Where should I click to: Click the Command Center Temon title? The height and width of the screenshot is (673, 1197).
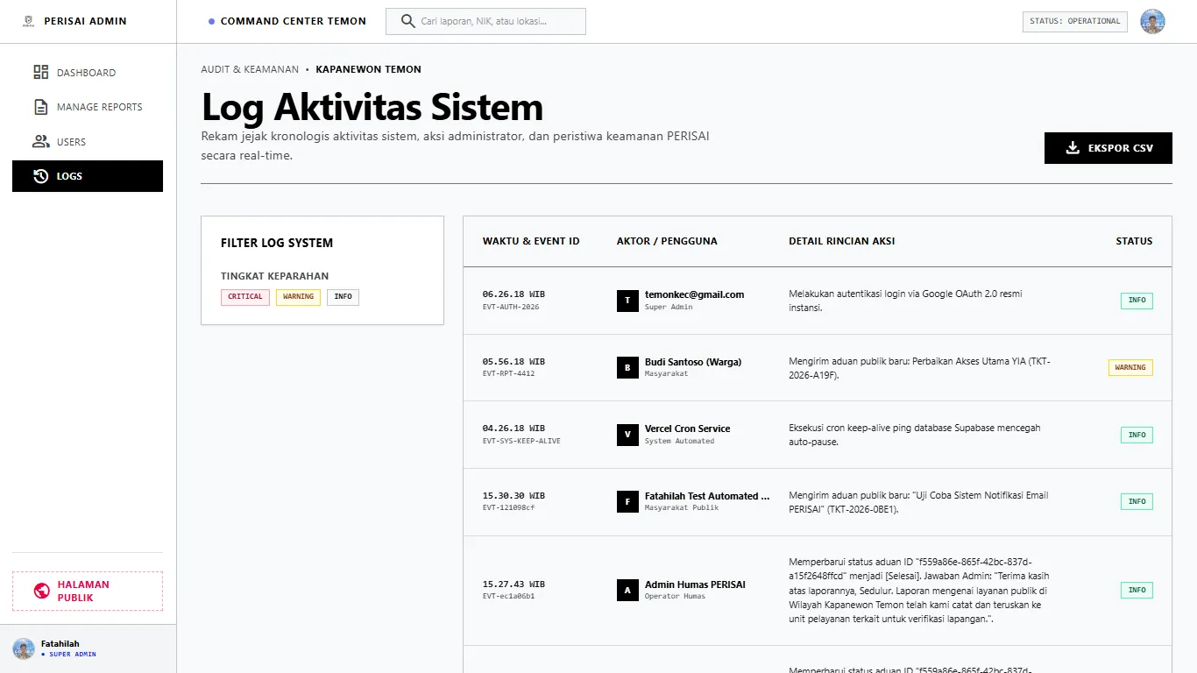[x=294, y=21]
